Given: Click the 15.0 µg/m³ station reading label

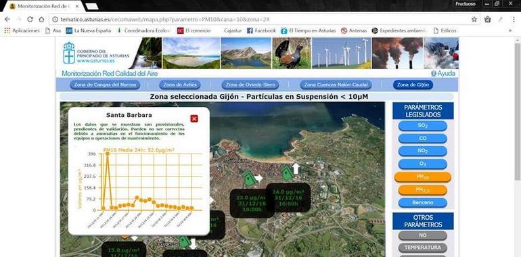Looking at the screenshot, I should pyautogui.click(x=124, y=250).
